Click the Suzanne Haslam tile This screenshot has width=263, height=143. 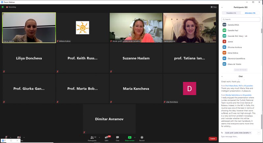coord(136,58)
